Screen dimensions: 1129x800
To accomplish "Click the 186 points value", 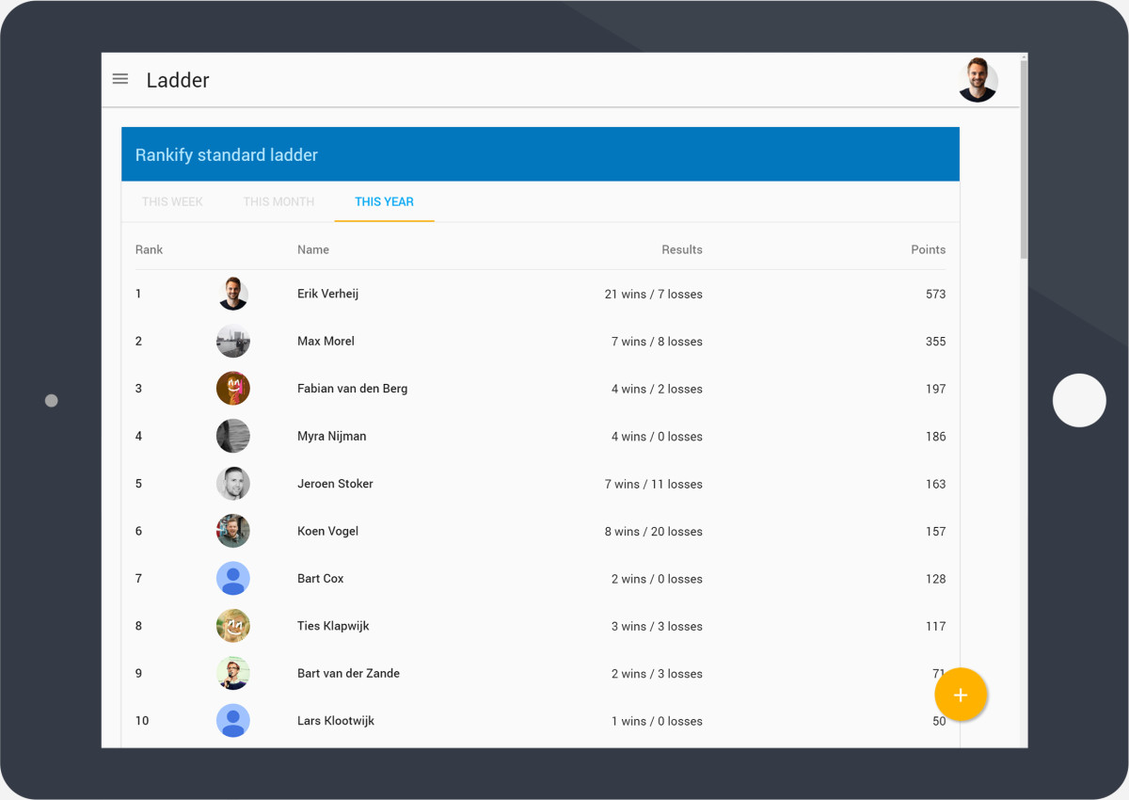I will click(935, 437).
